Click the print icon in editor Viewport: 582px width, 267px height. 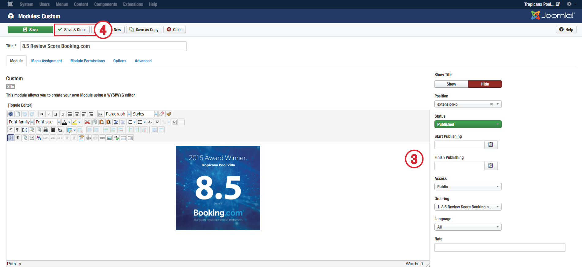tap(46, 130)
